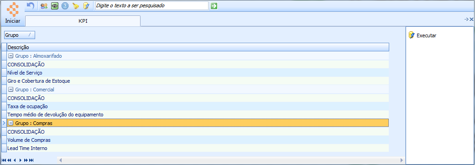
Task: Select the Nível de Serviço row
Action: point(198,73)
